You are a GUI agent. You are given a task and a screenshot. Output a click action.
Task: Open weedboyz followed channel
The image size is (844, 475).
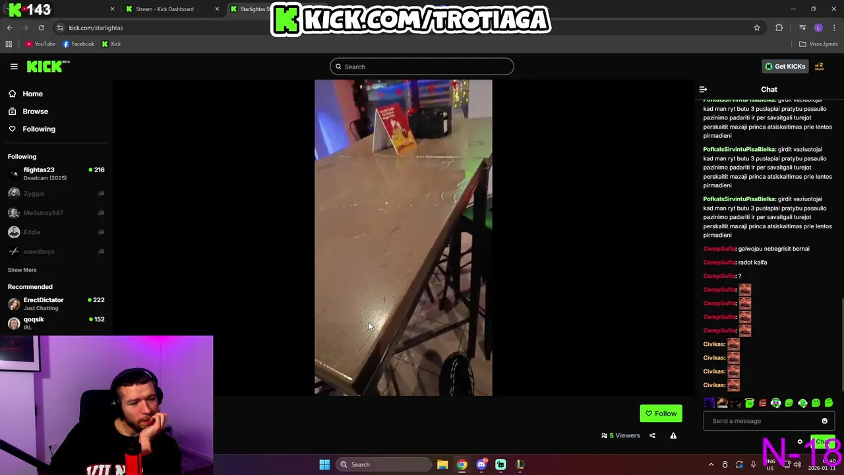click(x=56, y=251)
